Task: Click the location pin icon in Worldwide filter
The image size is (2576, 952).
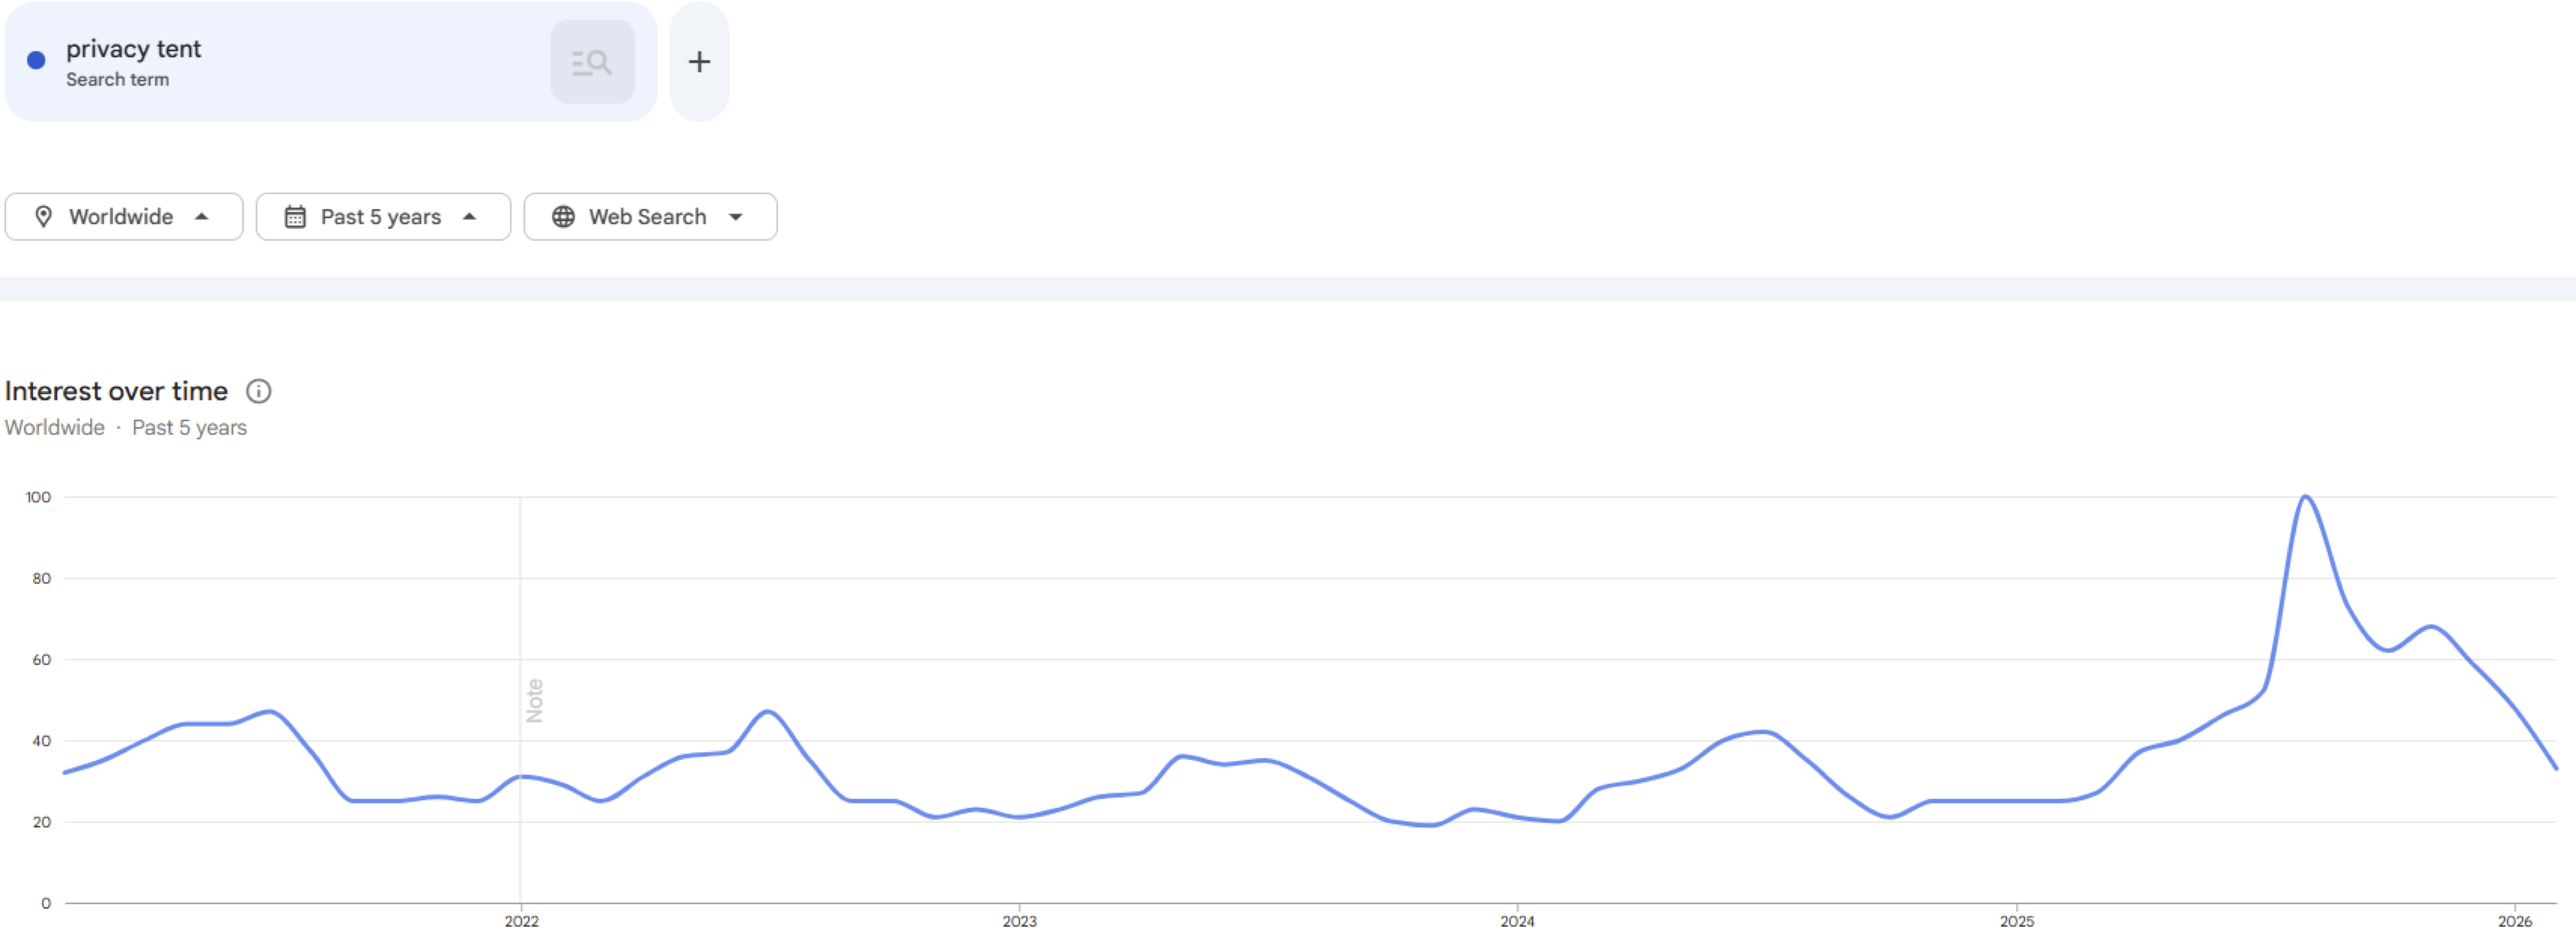Action: tap(43, 217)
